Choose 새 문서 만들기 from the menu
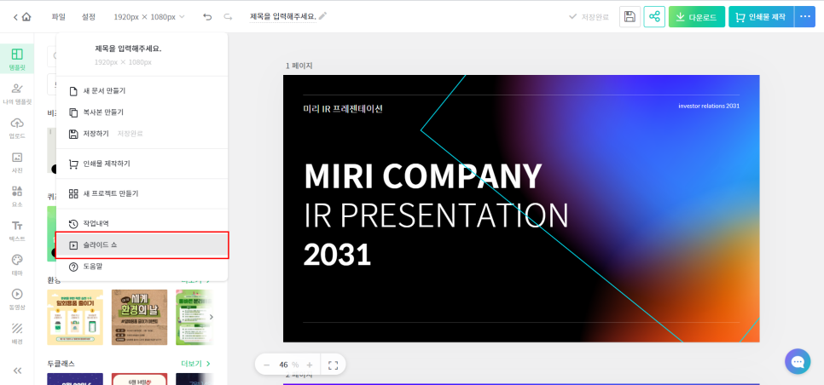The width and height of the screenshot is (824, 385). (x=142, y=91)
